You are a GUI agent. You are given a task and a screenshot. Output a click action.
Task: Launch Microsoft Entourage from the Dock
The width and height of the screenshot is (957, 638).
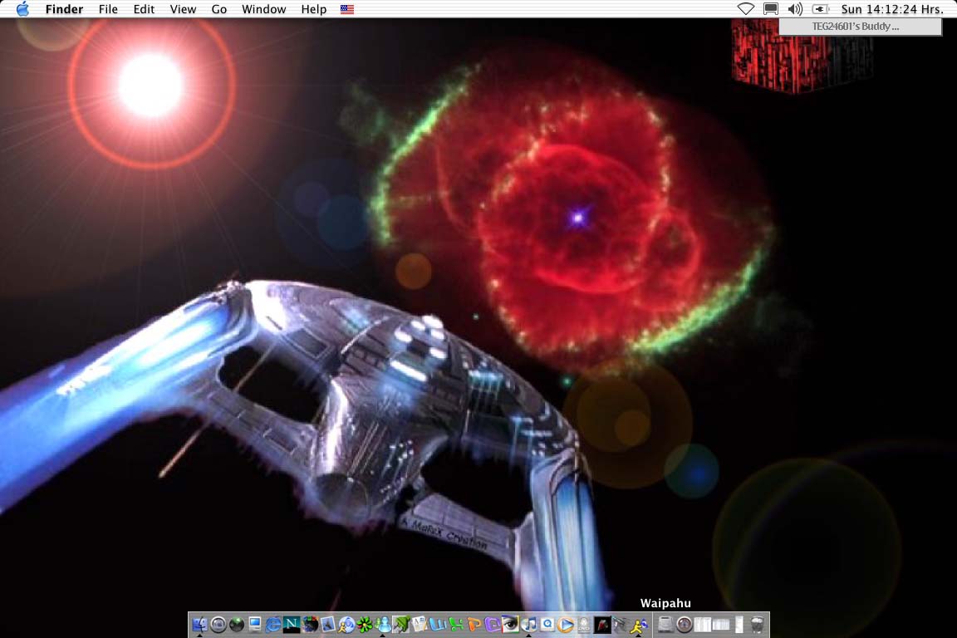pyautogui.click(x=492, y=625)
